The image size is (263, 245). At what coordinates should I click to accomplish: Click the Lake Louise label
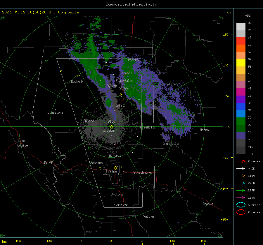click(23, 143)
